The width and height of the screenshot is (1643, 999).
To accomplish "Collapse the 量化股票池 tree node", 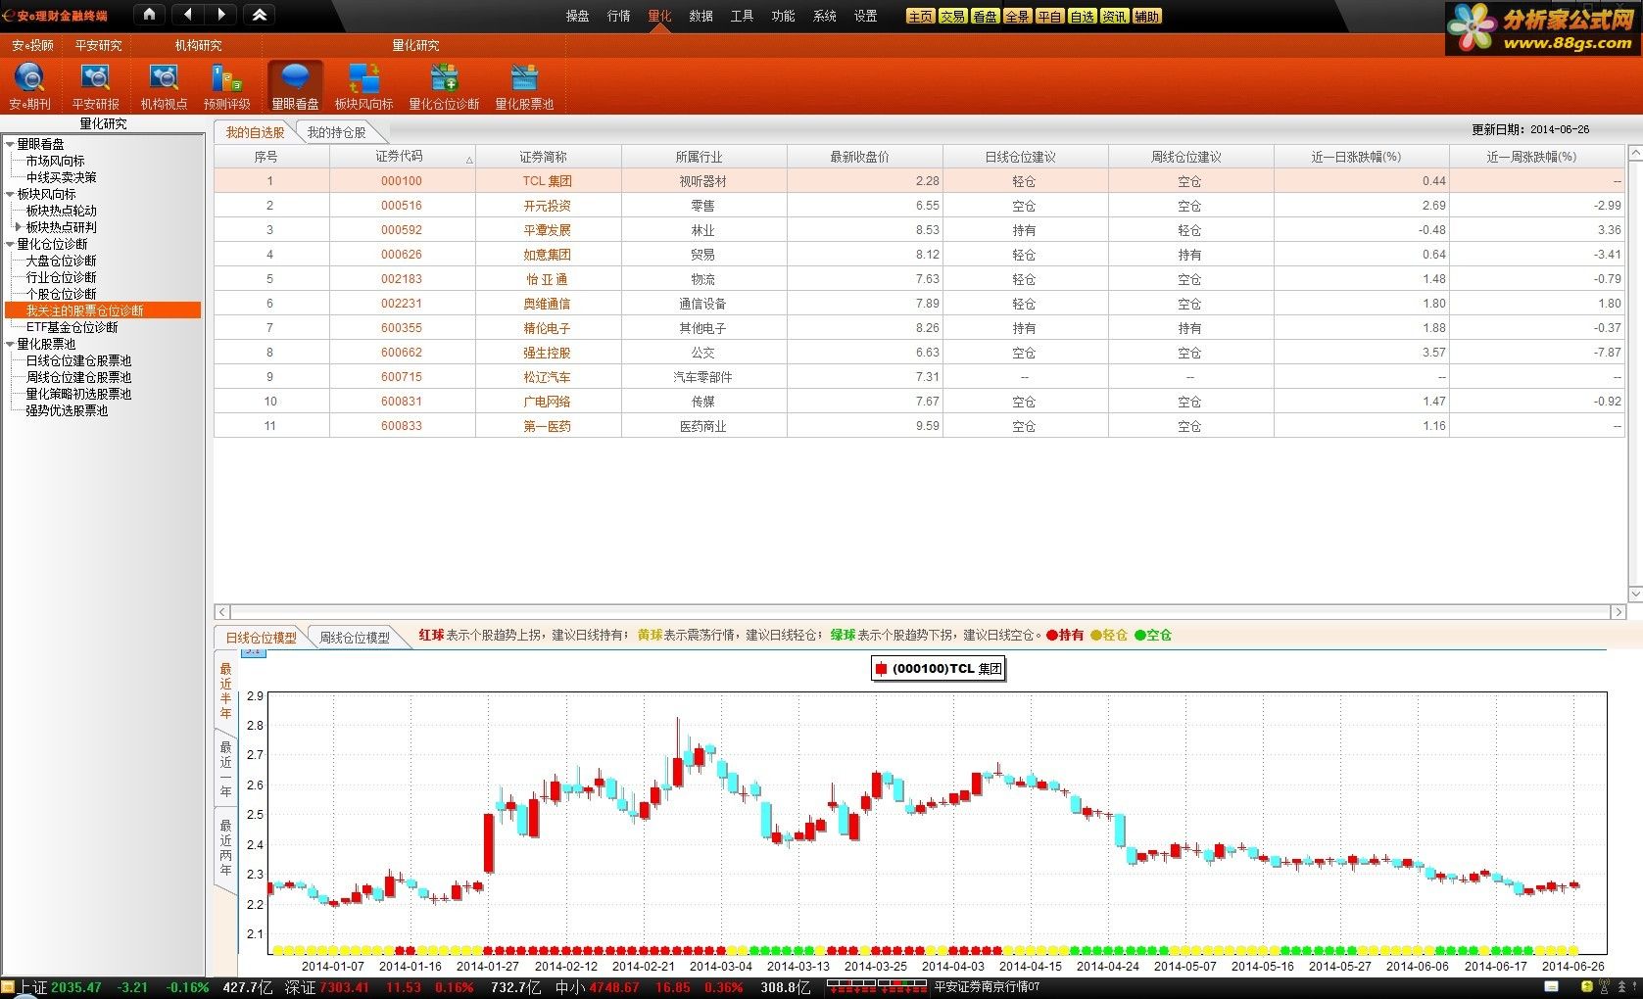I will (10, 344).
